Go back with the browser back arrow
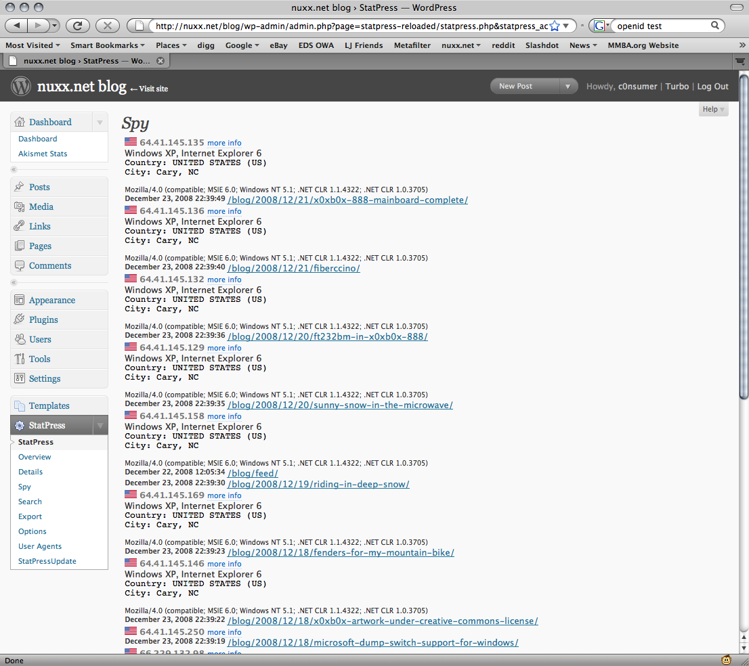Screen dimensions: 749x666 coord(17,26)
